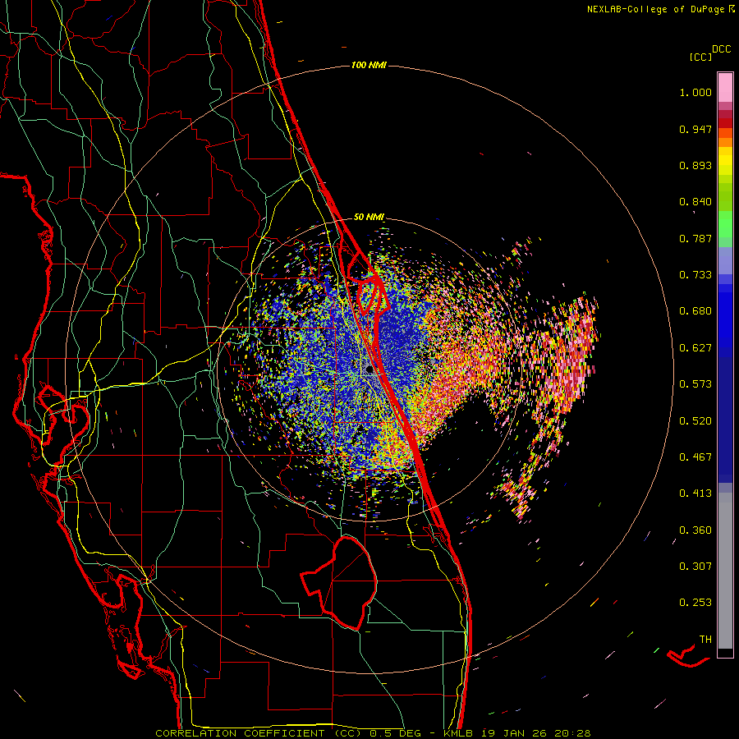Image resolution: width=739 pixels, height=739 pixels.
Task: Click the 100 NMI range ring label
Action: point(369,65)
